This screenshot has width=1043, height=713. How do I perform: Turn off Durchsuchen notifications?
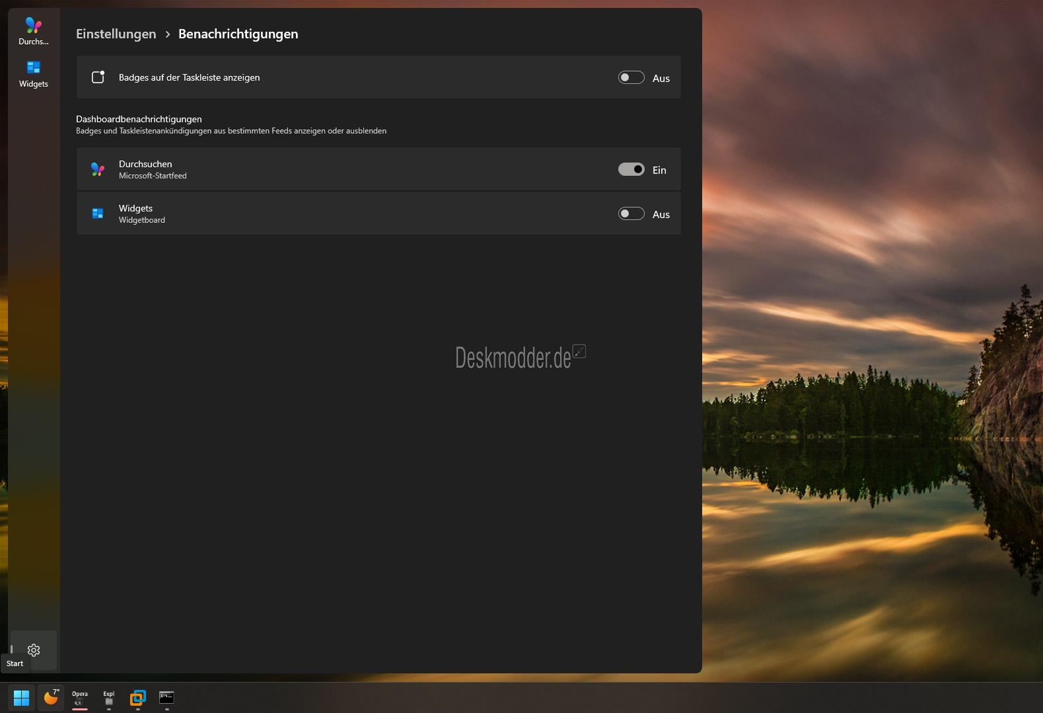631,169
